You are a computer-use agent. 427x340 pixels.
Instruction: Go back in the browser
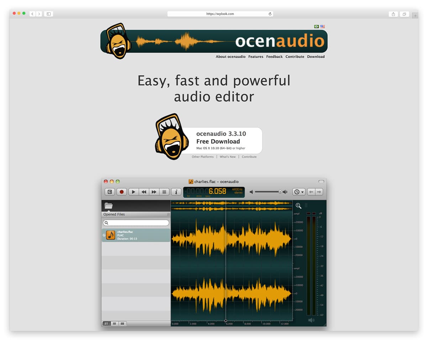(32, 14)
